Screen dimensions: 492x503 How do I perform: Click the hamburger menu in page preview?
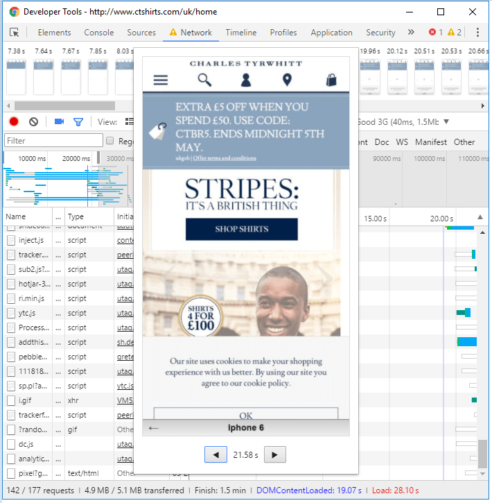click(x=161, y=80)
